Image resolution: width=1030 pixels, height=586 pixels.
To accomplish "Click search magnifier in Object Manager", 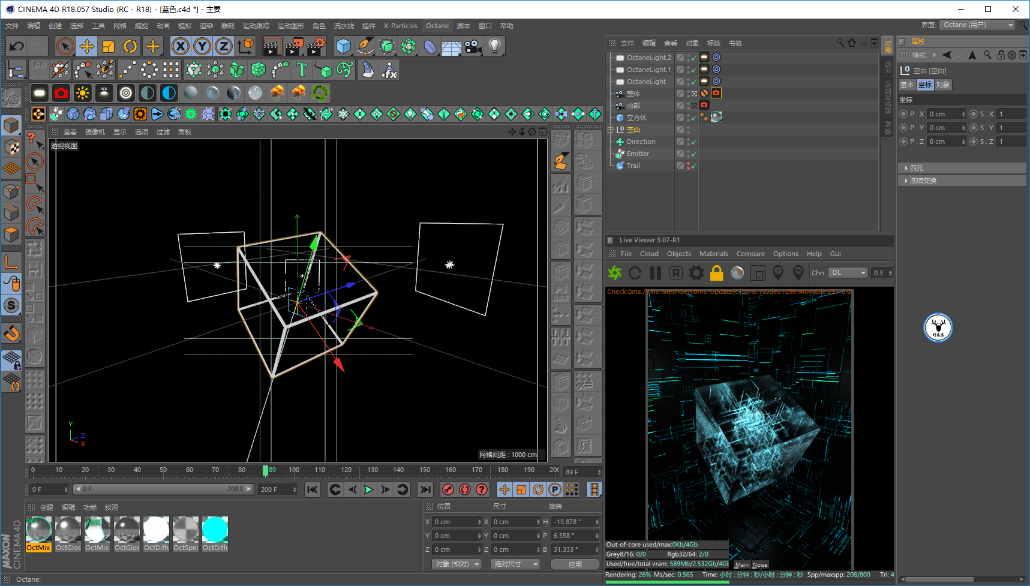I will click(840, 43).
